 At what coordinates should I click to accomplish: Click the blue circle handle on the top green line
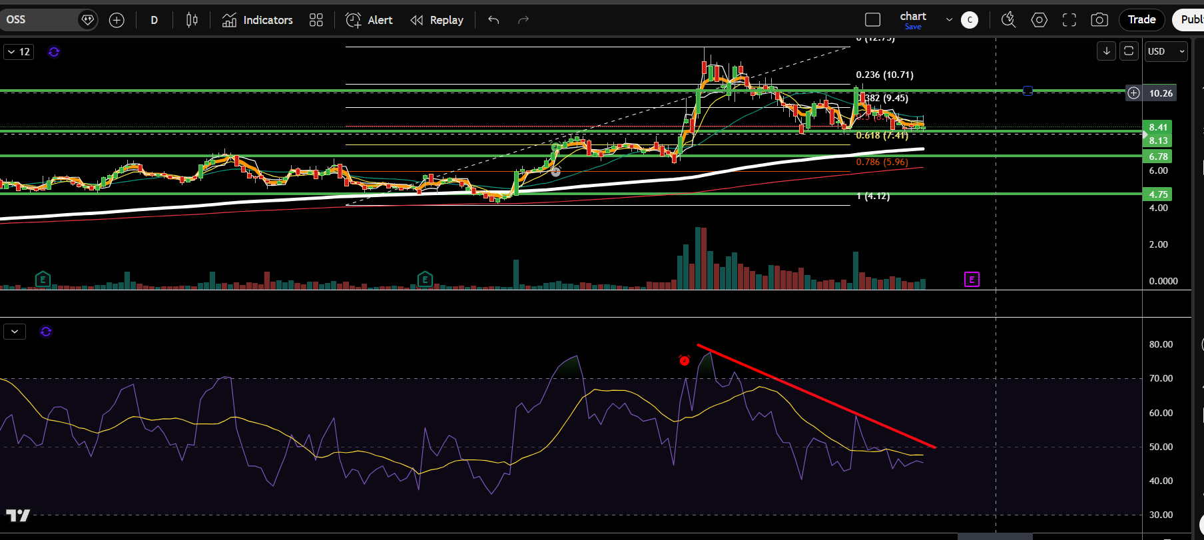1028,91
